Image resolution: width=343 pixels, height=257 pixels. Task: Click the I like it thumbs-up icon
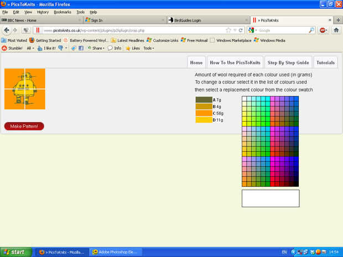click(x=46, y=48)
